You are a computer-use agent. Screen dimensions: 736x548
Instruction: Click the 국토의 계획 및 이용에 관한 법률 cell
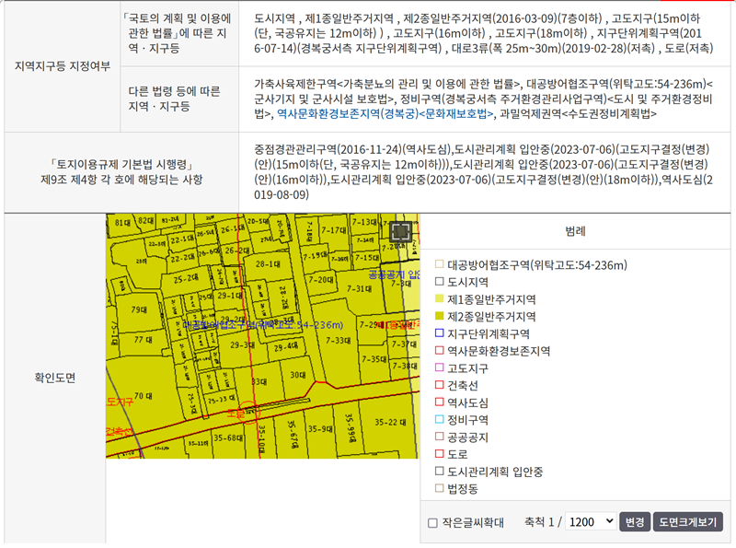[x=179, y=33]
